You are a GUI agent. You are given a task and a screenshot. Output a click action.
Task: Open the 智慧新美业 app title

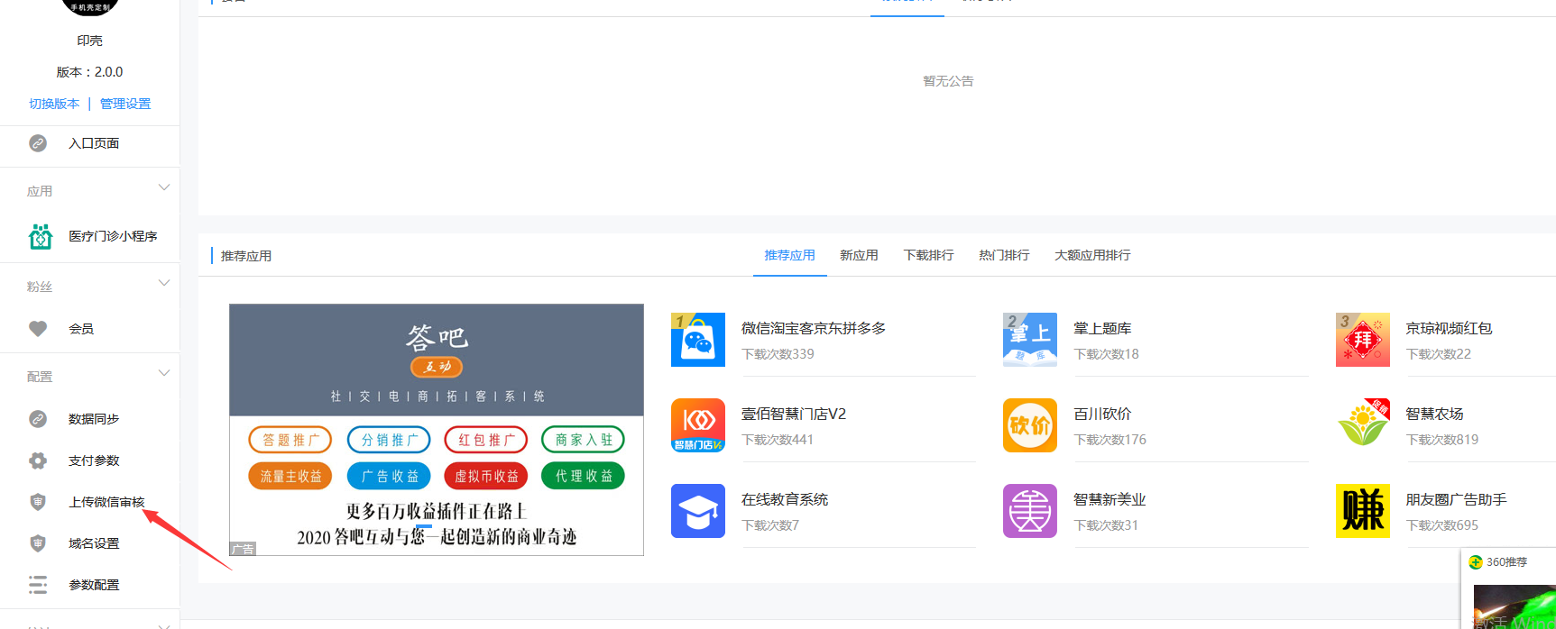click(1109, 499)
